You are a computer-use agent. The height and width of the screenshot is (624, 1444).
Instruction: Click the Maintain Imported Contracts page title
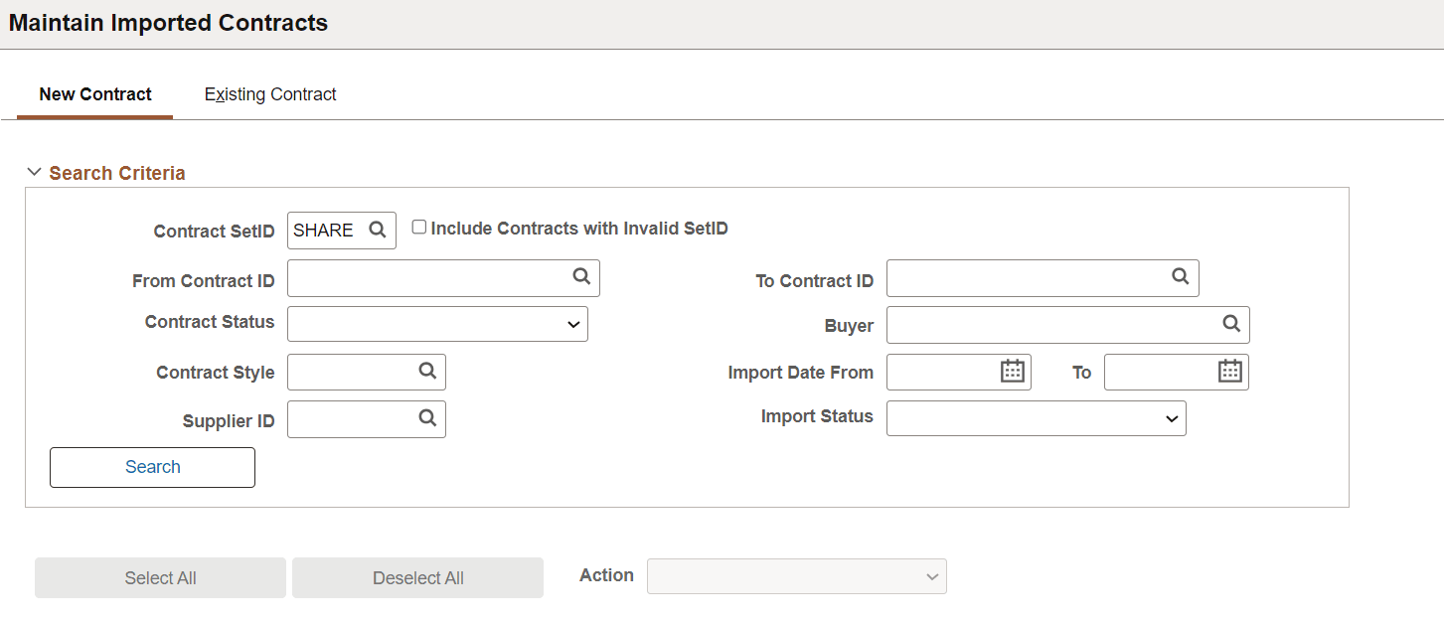(168, 22)
